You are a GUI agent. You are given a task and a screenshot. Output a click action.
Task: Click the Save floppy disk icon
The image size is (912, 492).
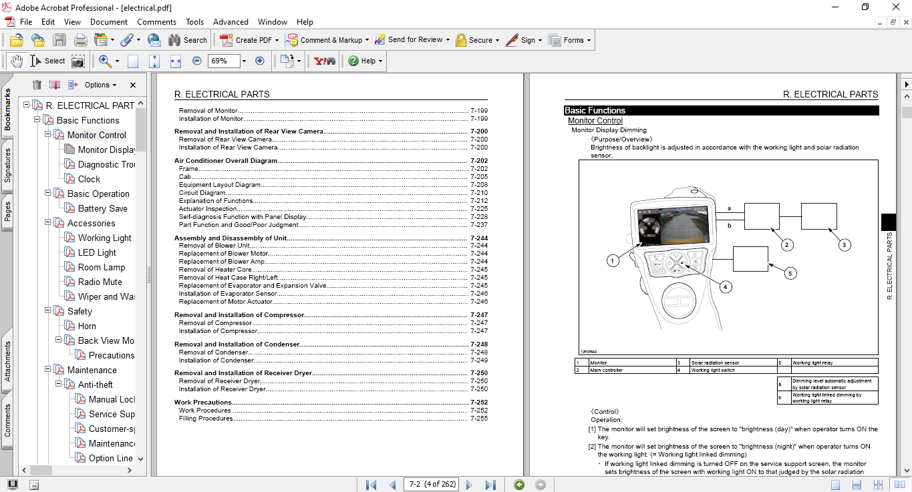(x=59, y=40)
